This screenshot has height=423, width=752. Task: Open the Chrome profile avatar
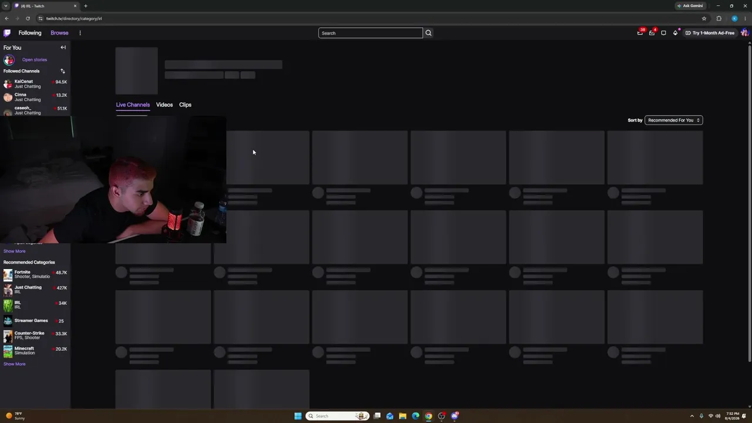point(734,18)
